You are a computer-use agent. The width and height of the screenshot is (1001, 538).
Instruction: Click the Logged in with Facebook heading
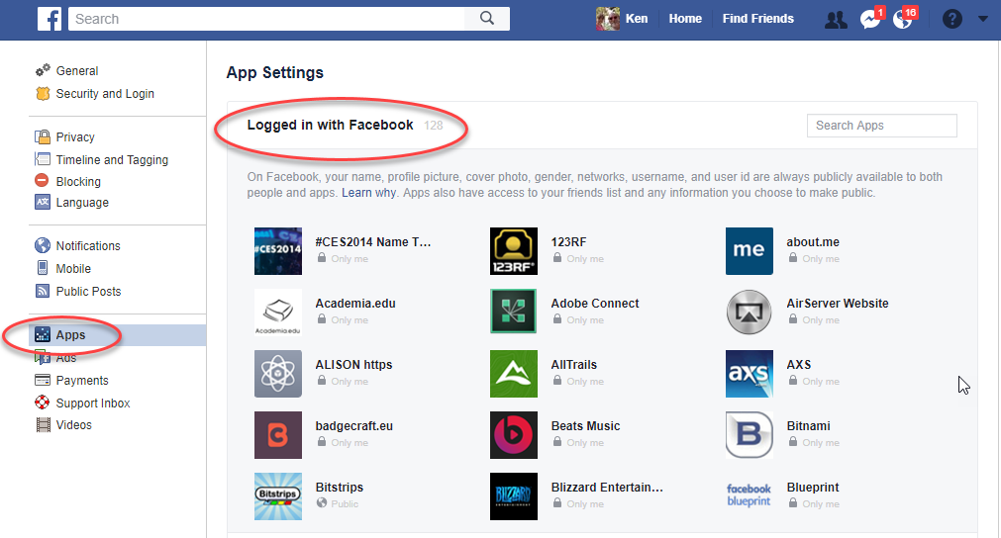point(330,125)
